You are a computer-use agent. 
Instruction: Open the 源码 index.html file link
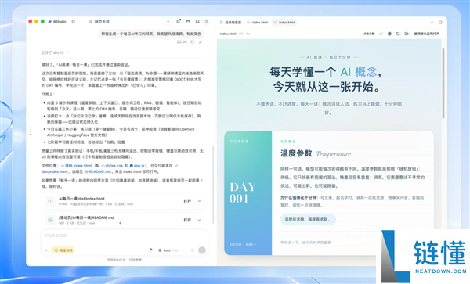[x=77, y=166]
